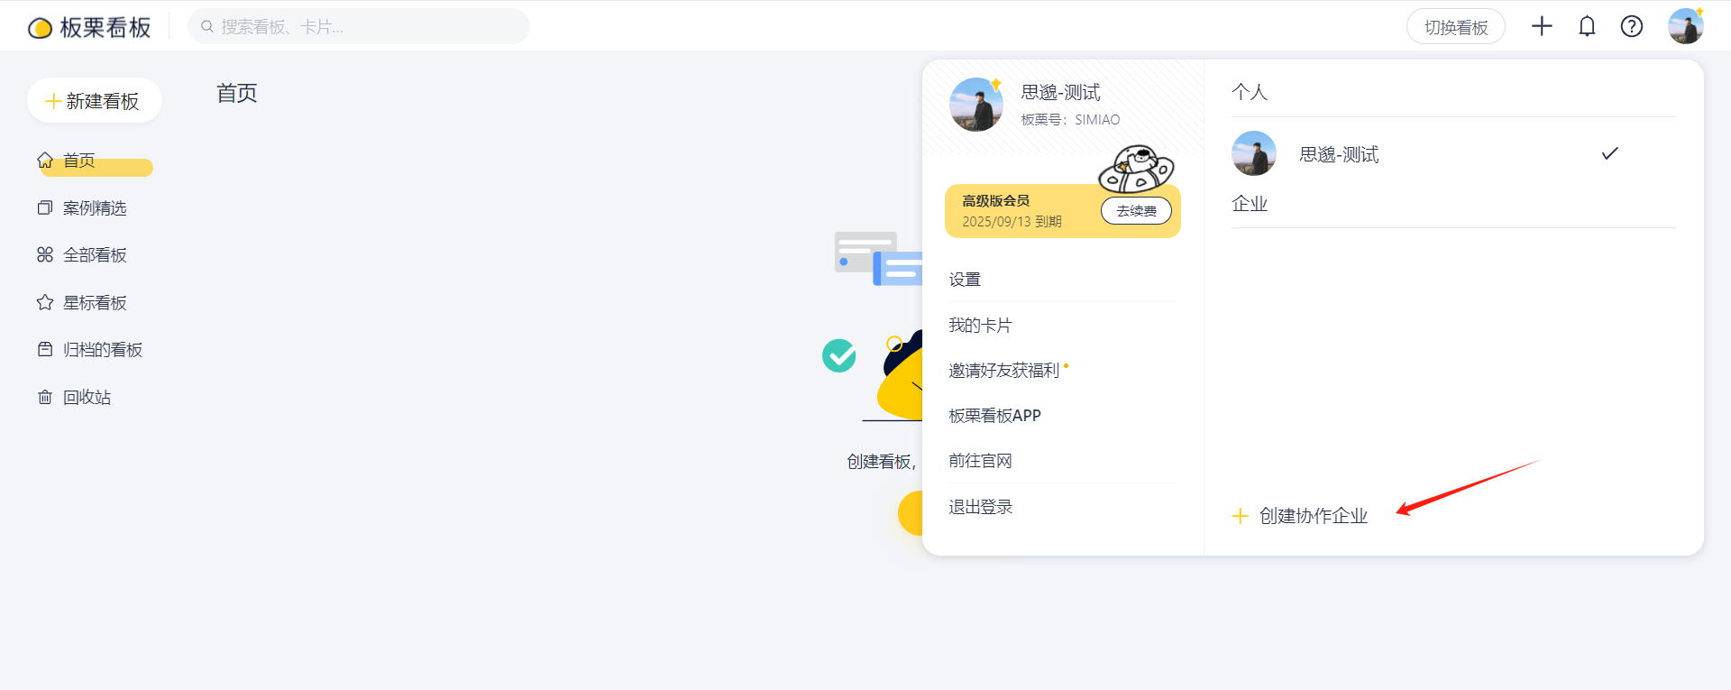Open 星标看板 starred boards

pyautogui.click(x=94, y=303)
